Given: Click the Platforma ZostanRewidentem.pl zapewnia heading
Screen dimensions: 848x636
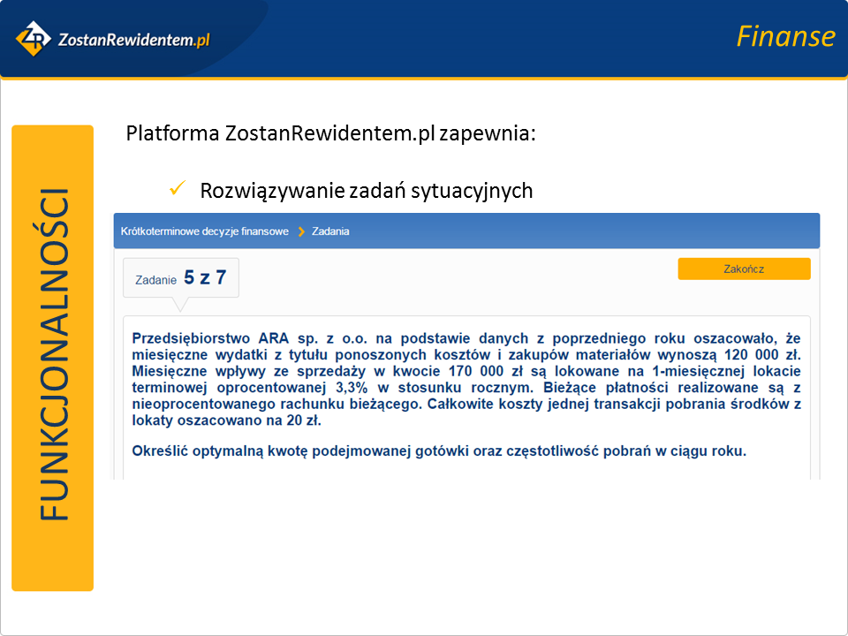Looking at the screenshot, I should tap(330, 134).
